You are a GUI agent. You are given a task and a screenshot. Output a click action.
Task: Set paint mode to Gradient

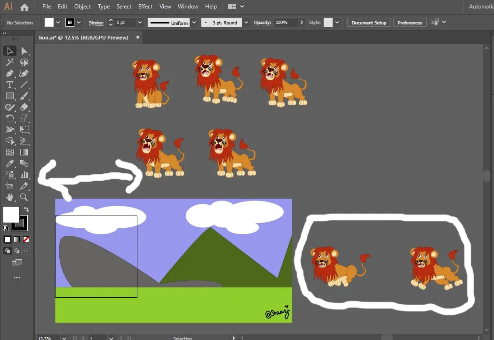16,240
